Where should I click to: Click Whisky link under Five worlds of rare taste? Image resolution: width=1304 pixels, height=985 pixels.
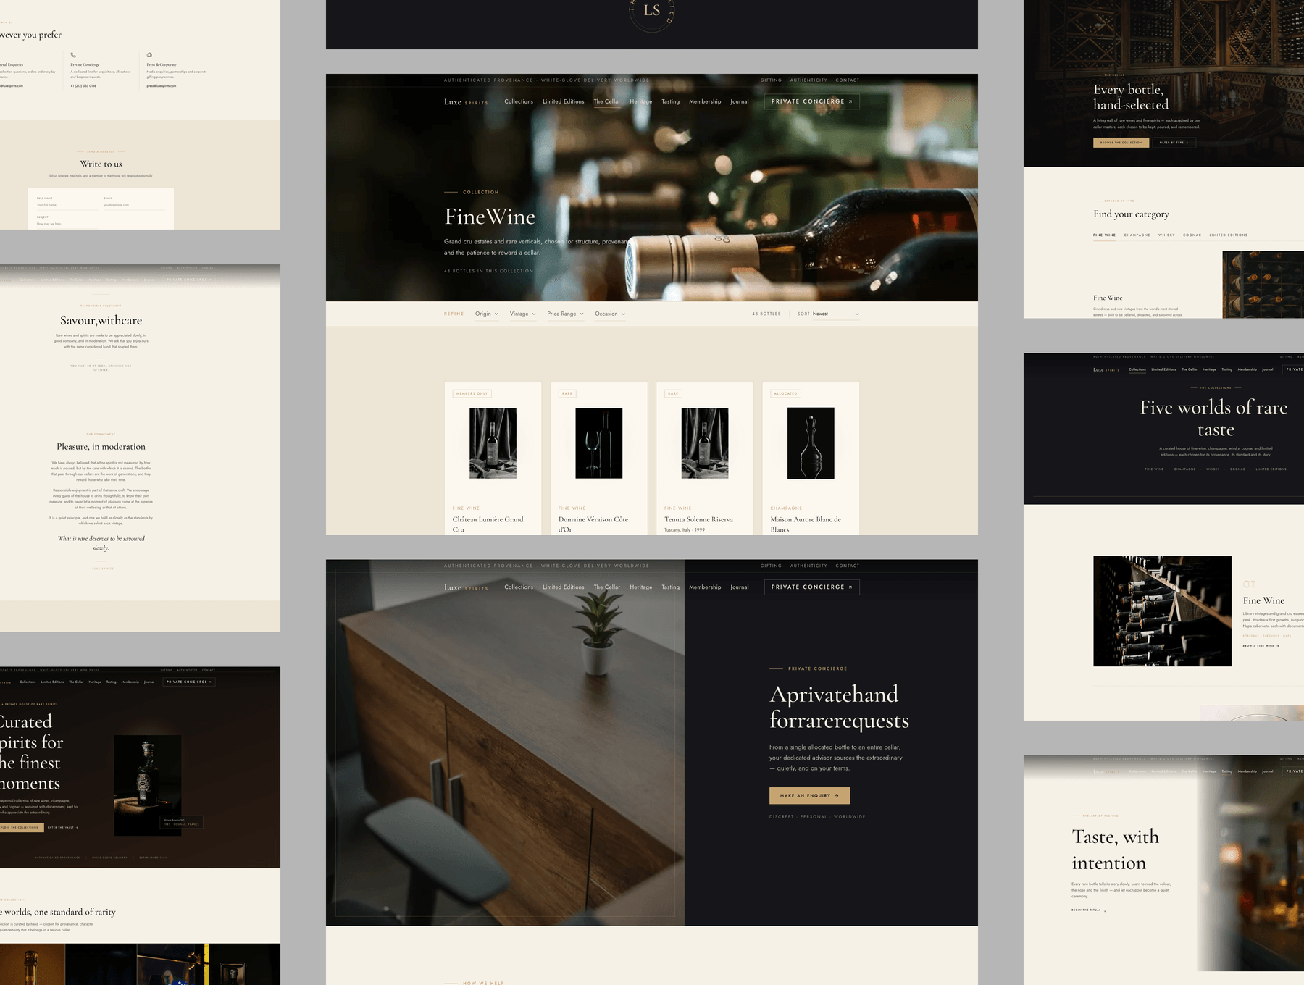pyautogui.click(x=1213, y=469)
